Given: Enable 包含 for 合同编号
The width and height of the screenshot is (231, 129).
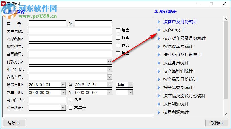Looking at the screenshot, I should pos(118,53).
